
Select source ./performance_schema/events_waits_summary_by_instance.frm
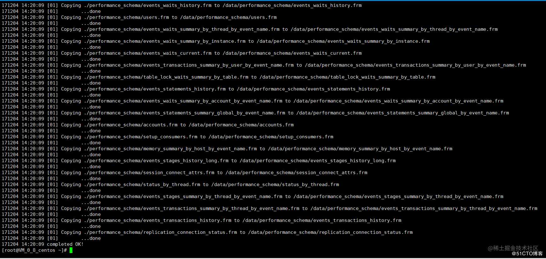tap(165, 41)
